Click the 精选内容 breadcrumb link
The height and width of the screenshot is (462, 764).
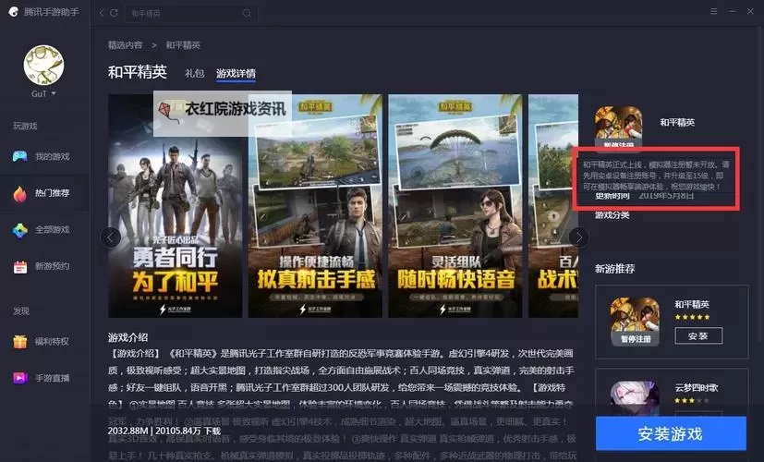126,45
